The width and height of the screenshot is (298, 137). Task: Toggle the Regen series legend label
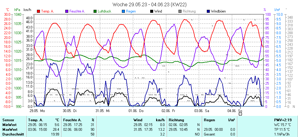[131, 11]
